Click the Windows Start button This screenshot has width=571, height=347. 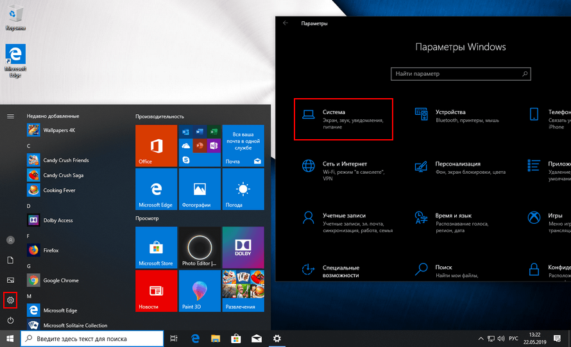point(10,338)
